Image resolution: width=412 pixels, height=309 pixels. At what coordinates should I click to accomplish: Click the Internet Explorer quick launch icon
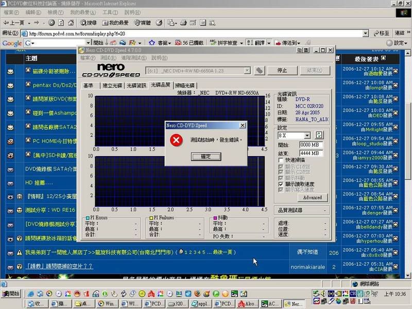coord(31,294)
